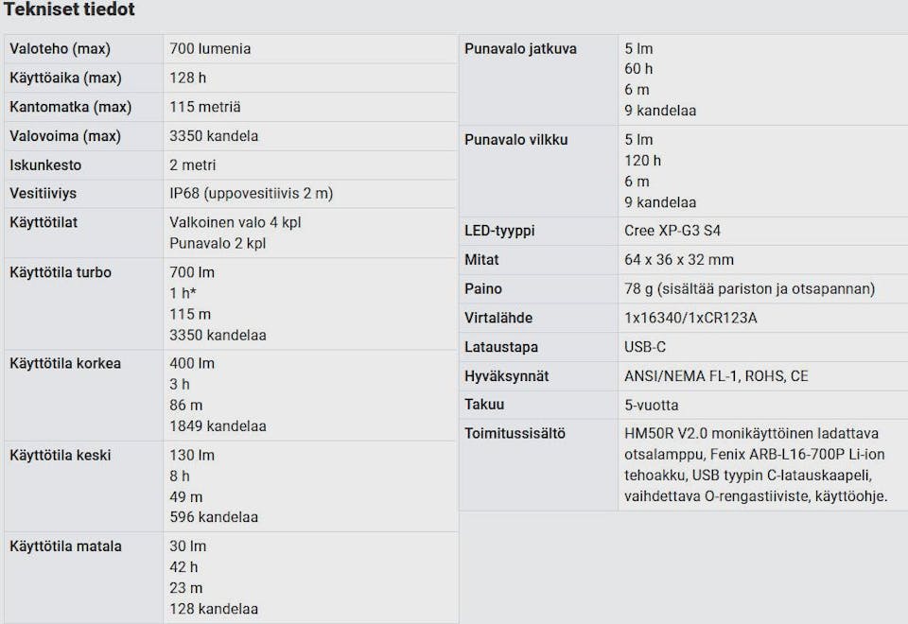
Task: Select the "Cree XP-G3 S4" LED type value
Action: click(x=672, y=231)
